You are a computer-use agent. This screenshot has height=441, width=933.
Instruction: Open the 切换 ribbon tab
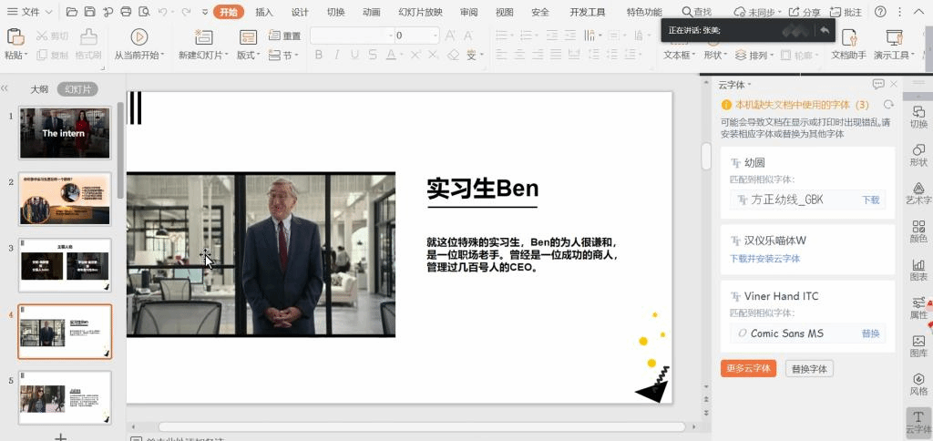tap(335, 12)
